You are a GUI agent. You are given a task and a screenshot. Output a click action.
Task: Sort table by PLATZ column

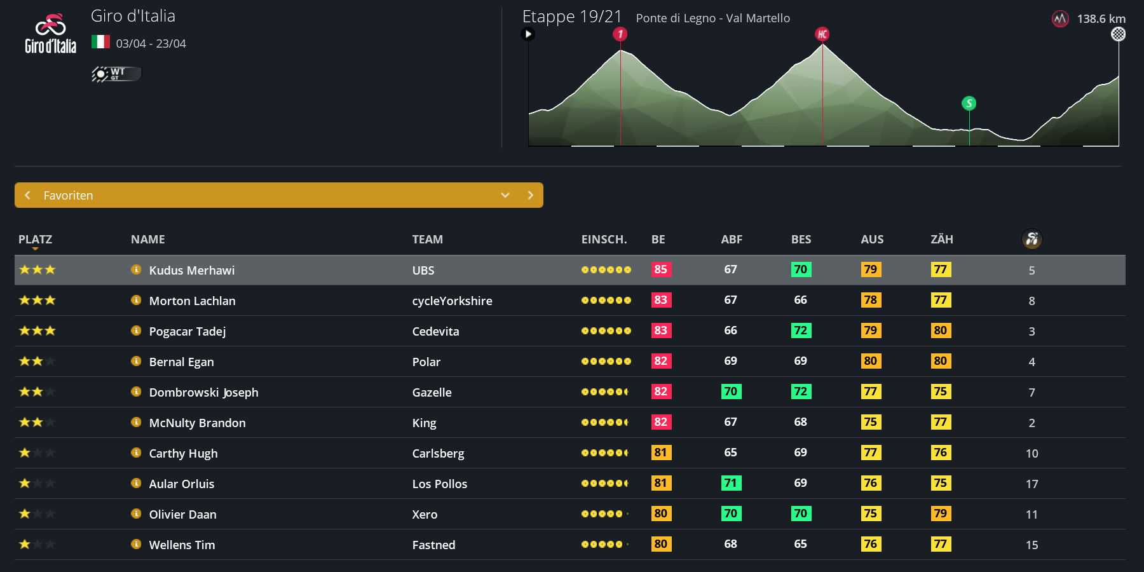tap(35, 240)
